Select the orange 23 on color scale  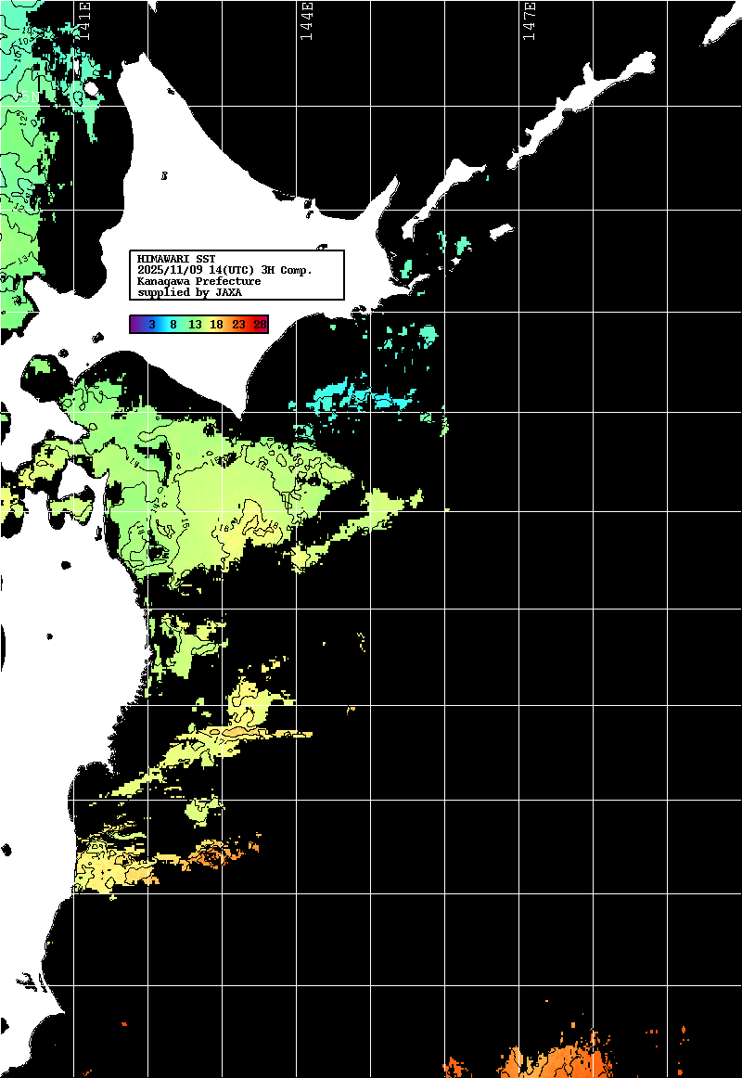pyautogui.click(x=238, y=325)
